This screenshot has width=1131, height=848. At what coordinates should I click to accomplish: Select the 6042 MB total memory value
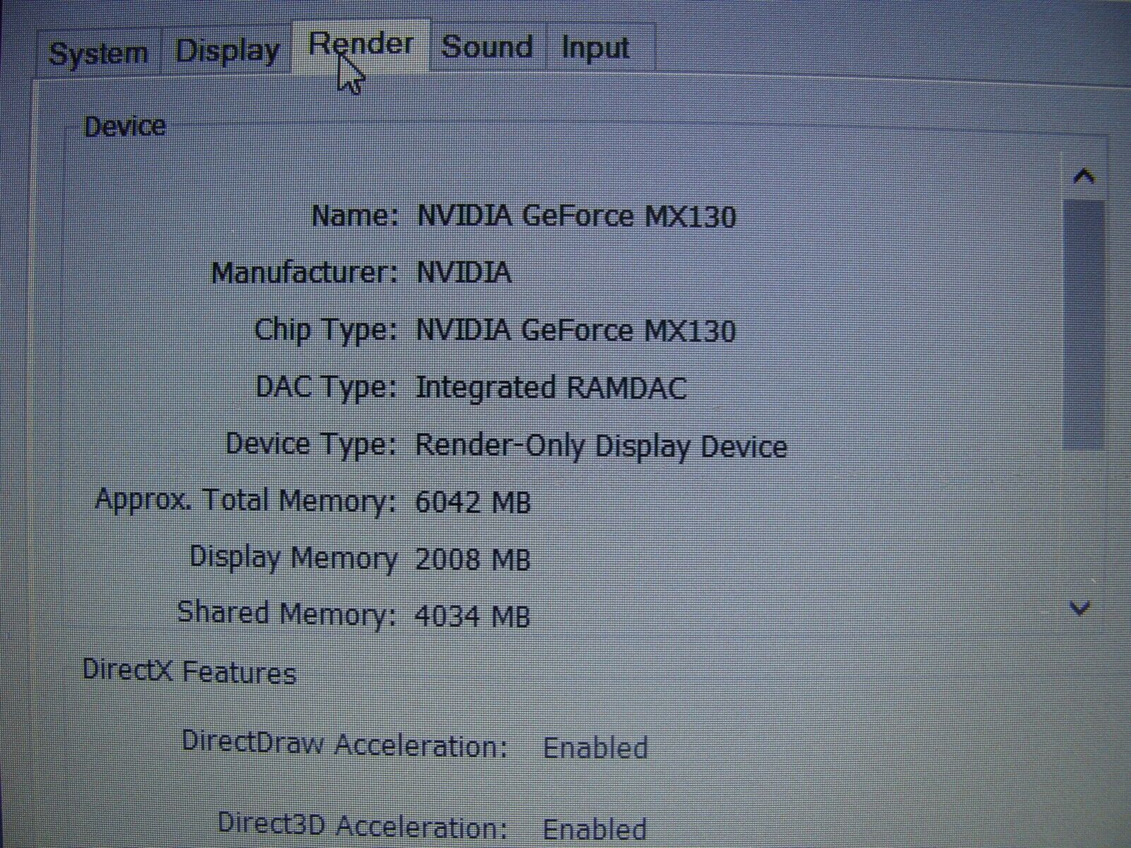tap(472, 502)
